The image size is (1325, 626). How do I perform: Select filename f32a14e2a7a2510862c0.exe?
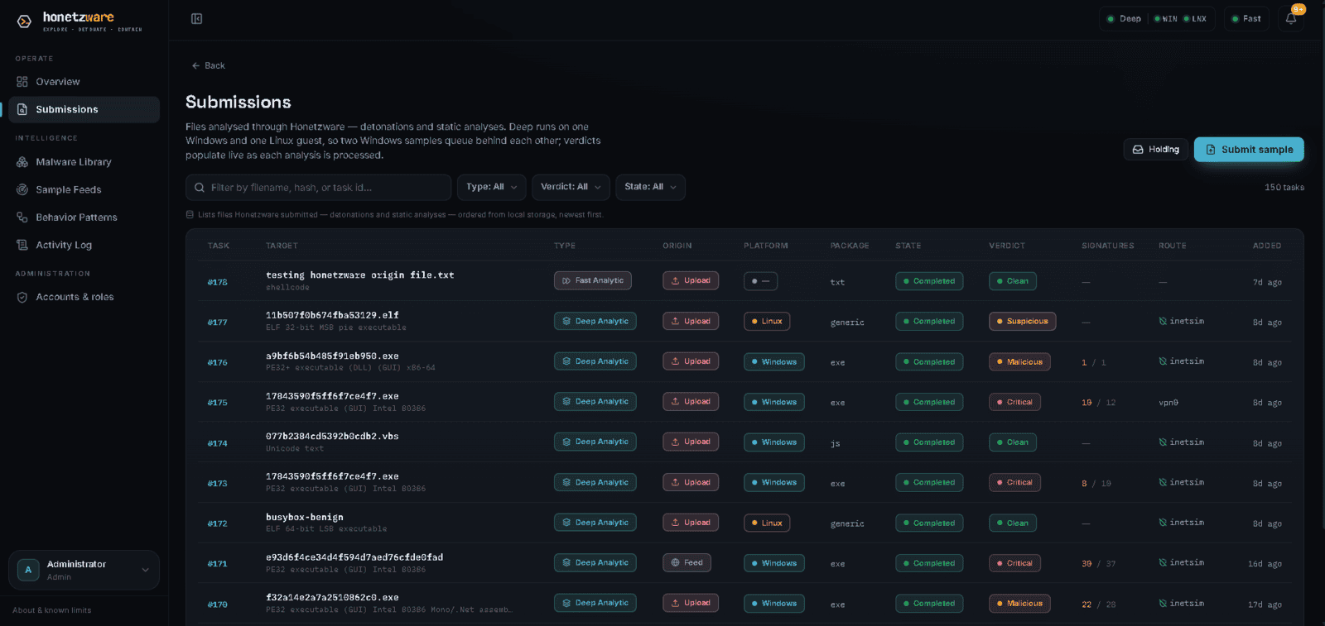(332, 597)
